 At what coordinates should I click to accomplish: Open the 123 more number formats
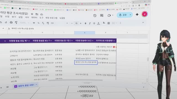click(x=52, y=23)
